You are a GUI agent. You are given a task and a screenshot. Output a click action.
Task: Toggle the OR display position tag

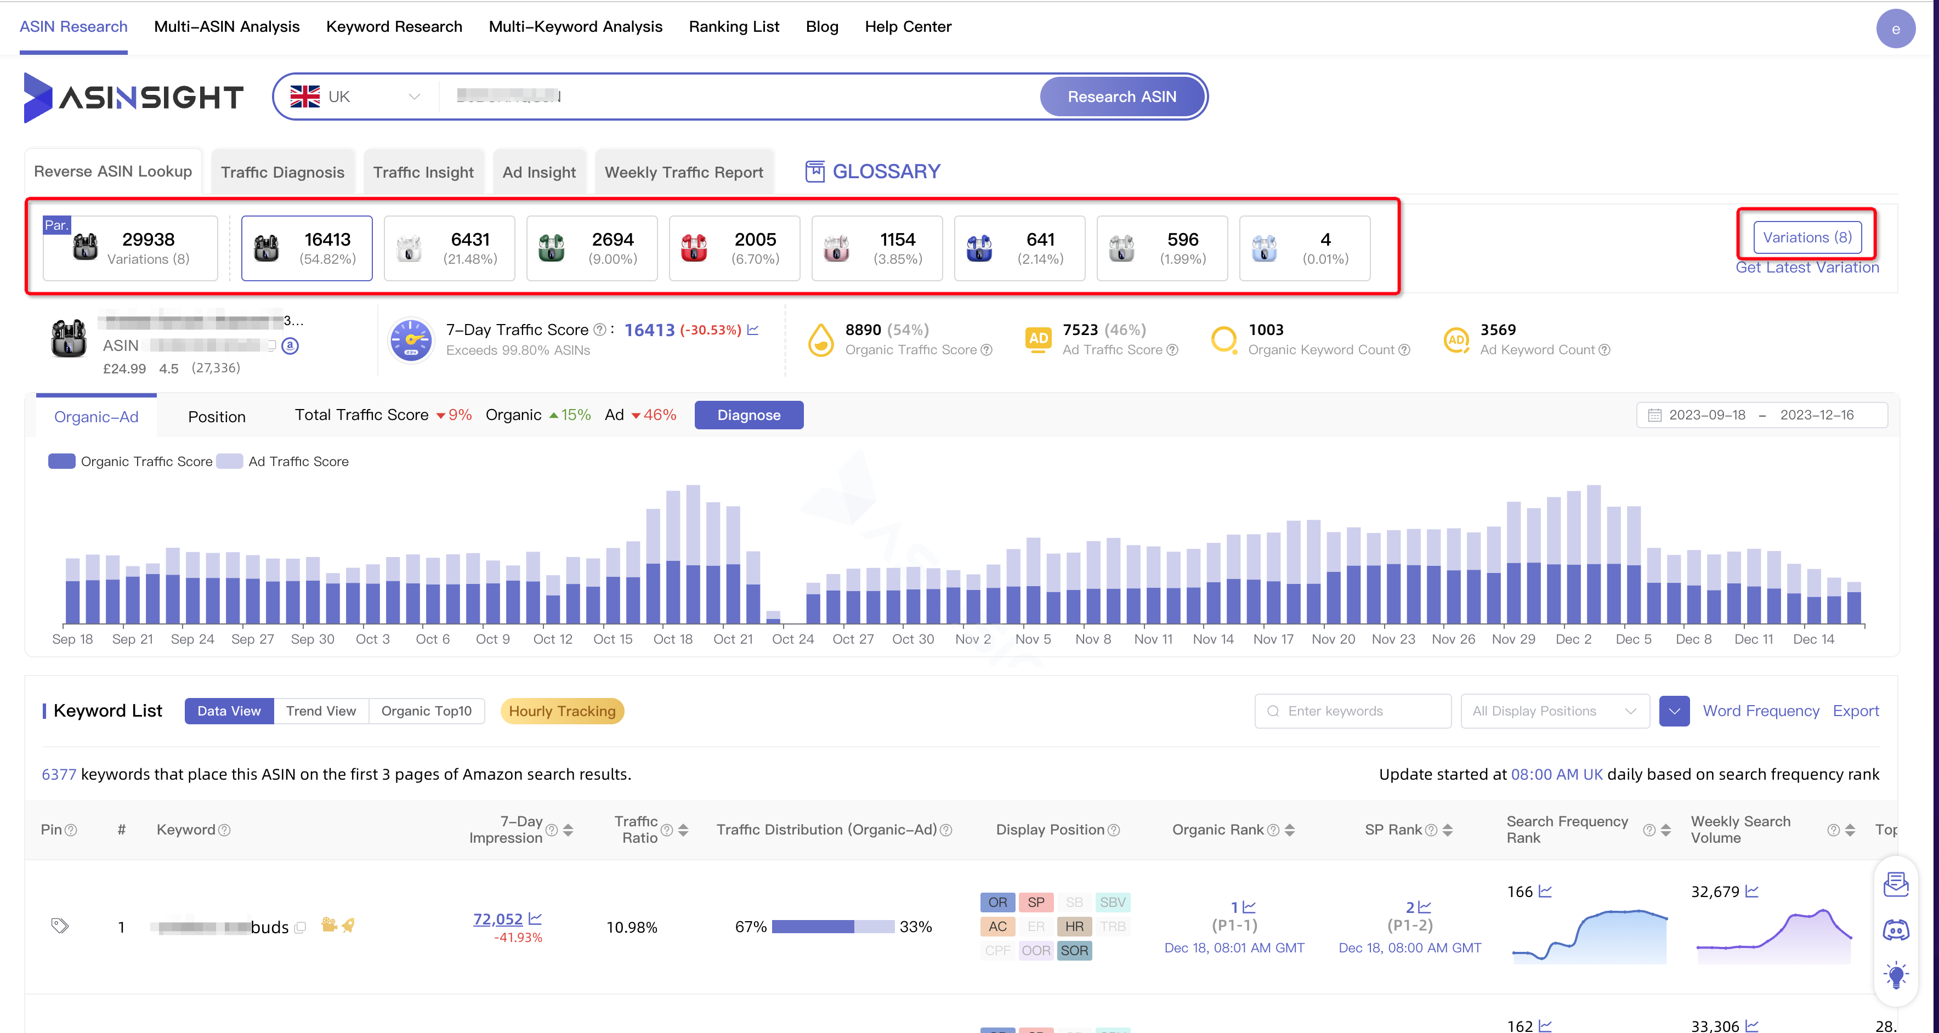point(997,902)
